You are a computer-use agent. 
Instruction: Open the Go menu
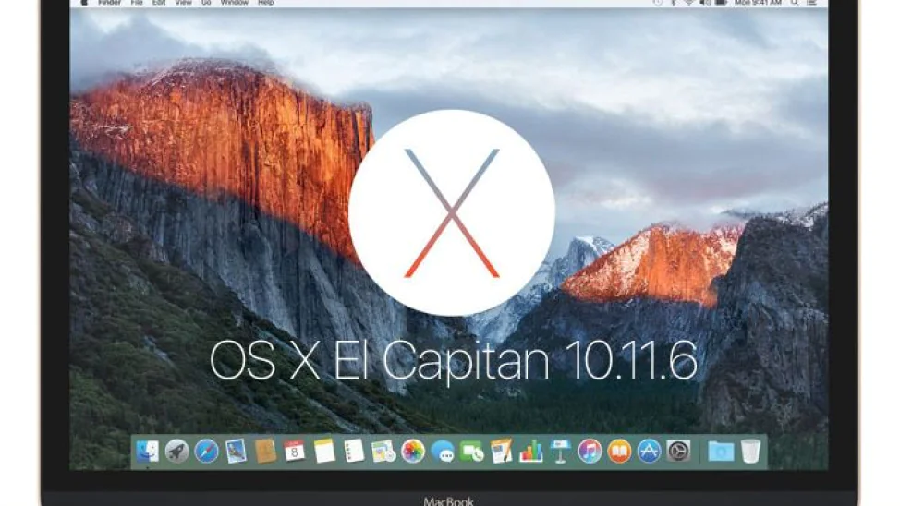[x=206, y=2]
